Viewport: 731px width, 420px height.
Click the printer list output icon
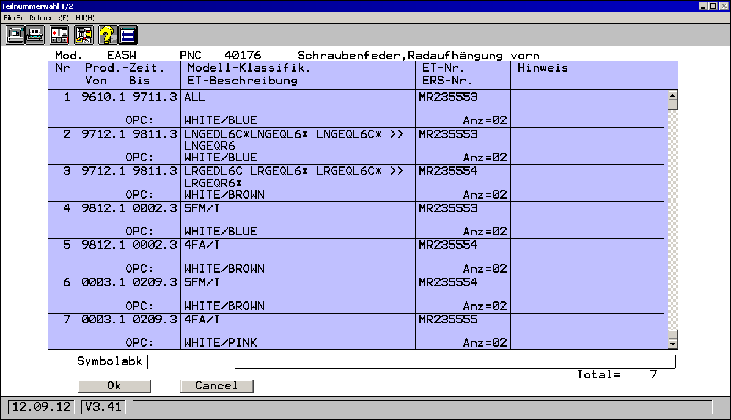click(x=35, y=34)
